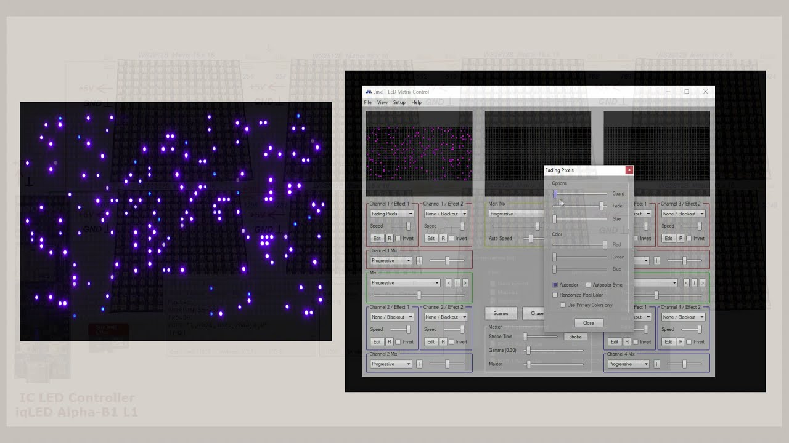789x443 pixels.
Task: Click Close in the Fading Pixels dialog
Action: (589, 323)
